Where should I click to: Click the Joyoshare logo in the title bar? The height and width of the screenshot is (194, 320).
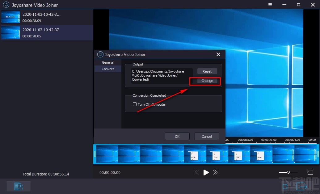click(x=6, y=5)
